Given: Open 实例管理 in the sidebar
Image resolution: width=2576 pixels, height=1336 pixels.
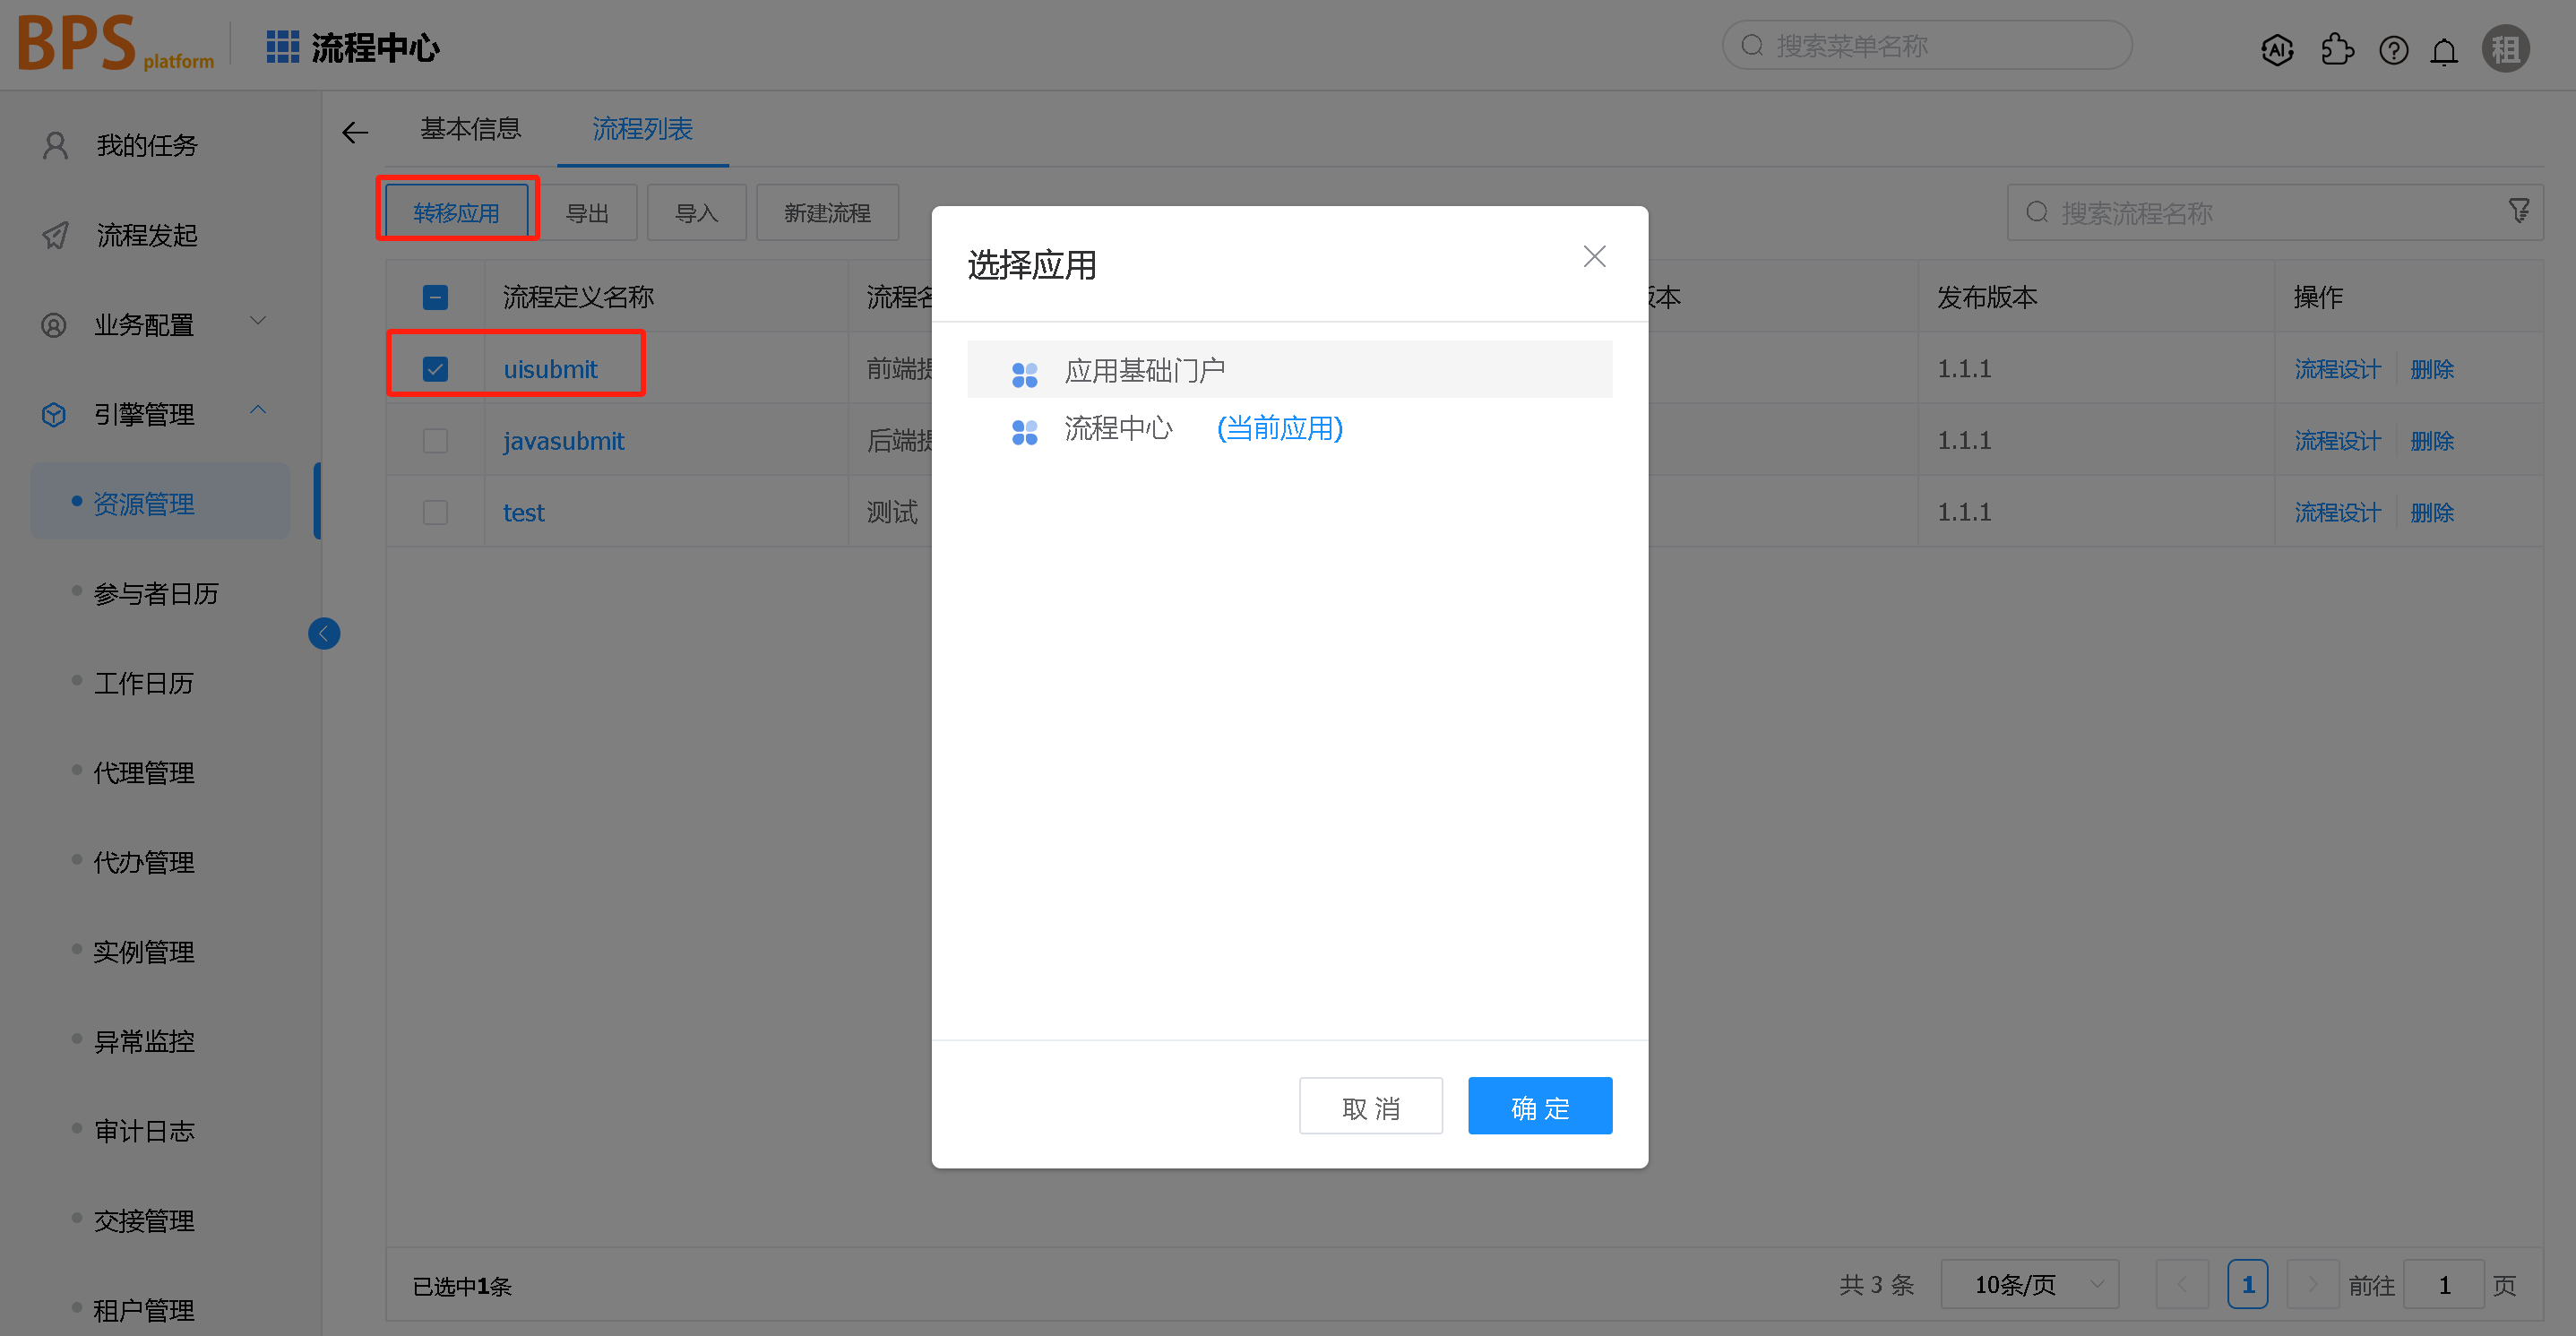Looking at the screenshot, I should click(x=144, y=951).
